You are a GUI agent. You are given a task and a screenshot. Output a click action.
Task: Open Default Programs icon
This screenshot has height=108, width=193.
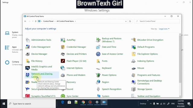pos(133,47)
